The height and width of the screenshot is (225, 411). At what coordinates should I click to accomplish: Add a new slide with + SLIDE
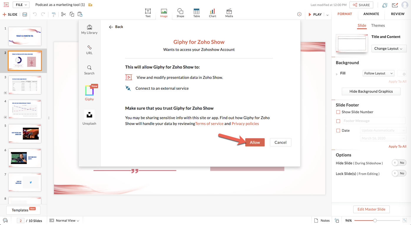point(10,14)
